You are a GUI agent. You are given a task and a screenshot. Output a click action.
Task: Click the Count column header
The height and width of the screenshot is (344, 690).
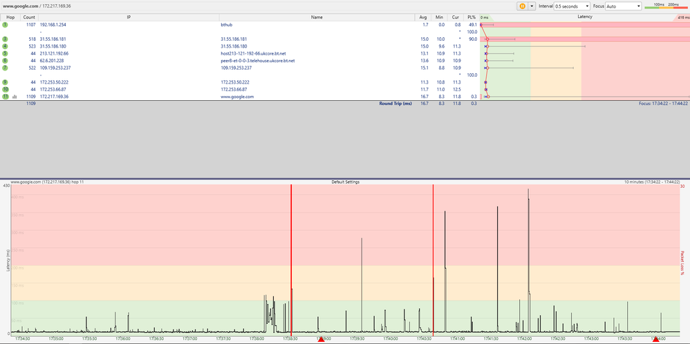[x=29, y=17]
